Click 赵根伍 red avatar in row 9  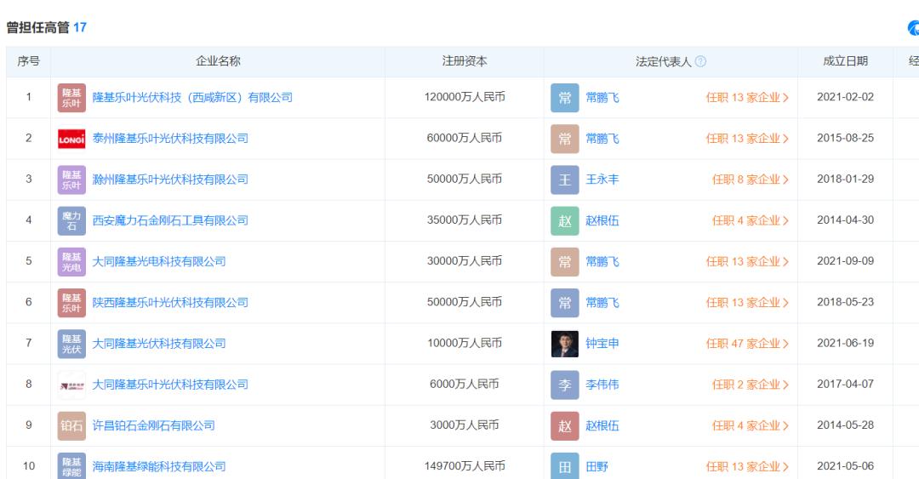coord(564,426)
